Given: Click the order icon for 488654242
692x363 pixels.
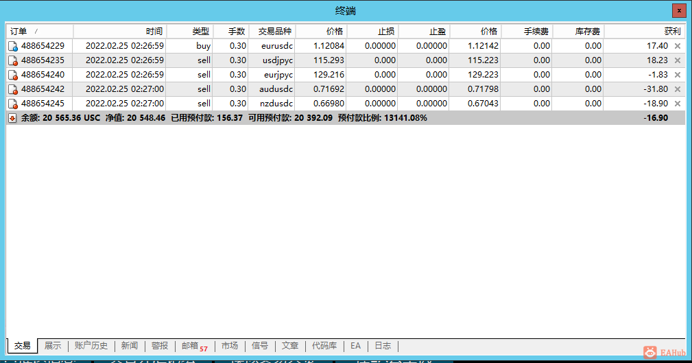Looking at the screenshot, I should [13, 89].
